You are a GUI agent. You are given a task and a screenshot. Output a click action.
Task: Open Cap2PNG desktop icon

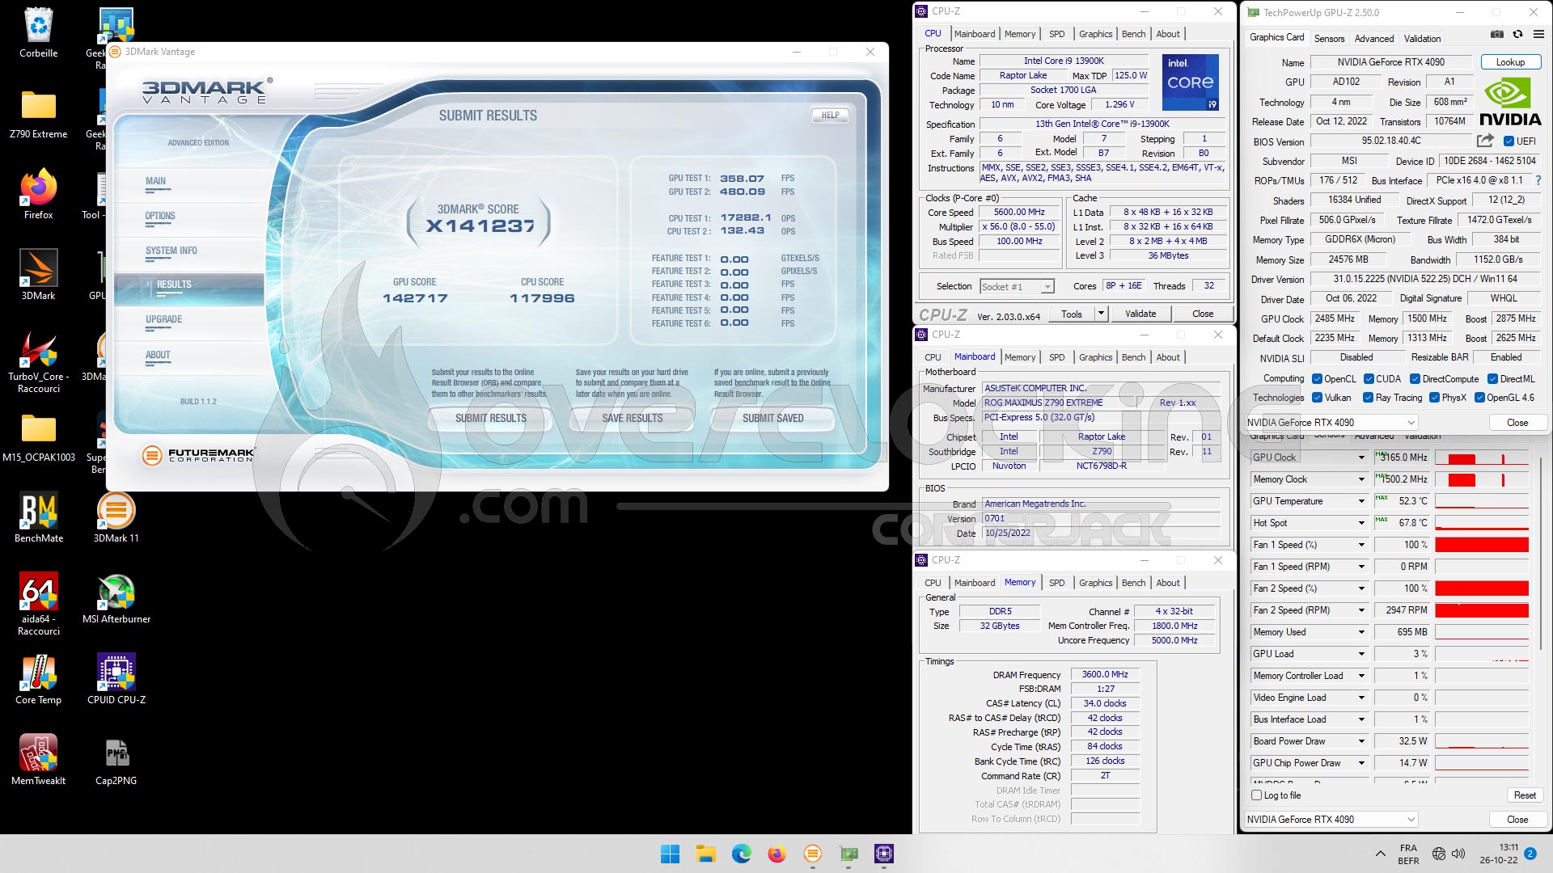click(x=116, y=761)
